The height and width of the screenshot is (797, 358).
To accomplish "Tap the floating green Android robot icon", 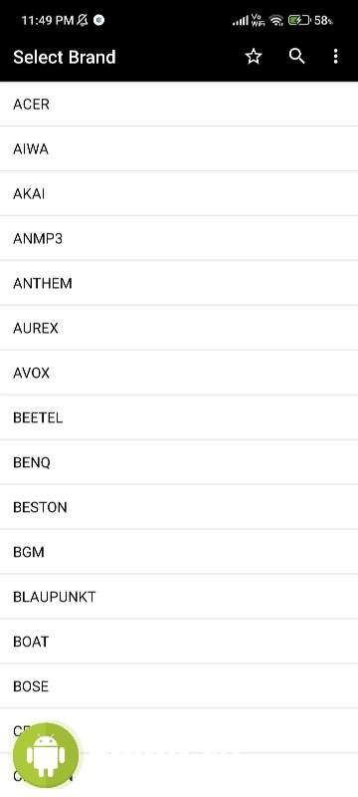I will click(x=46, y=755).
